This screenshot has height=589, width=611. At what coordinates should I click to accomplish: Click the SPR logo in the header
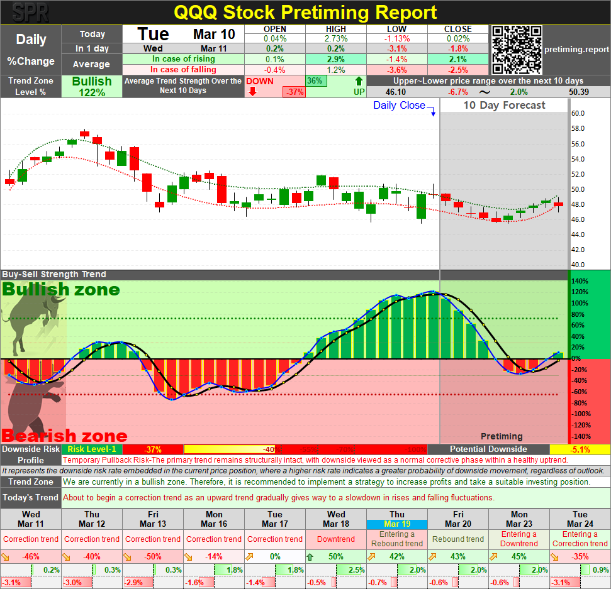30,13
